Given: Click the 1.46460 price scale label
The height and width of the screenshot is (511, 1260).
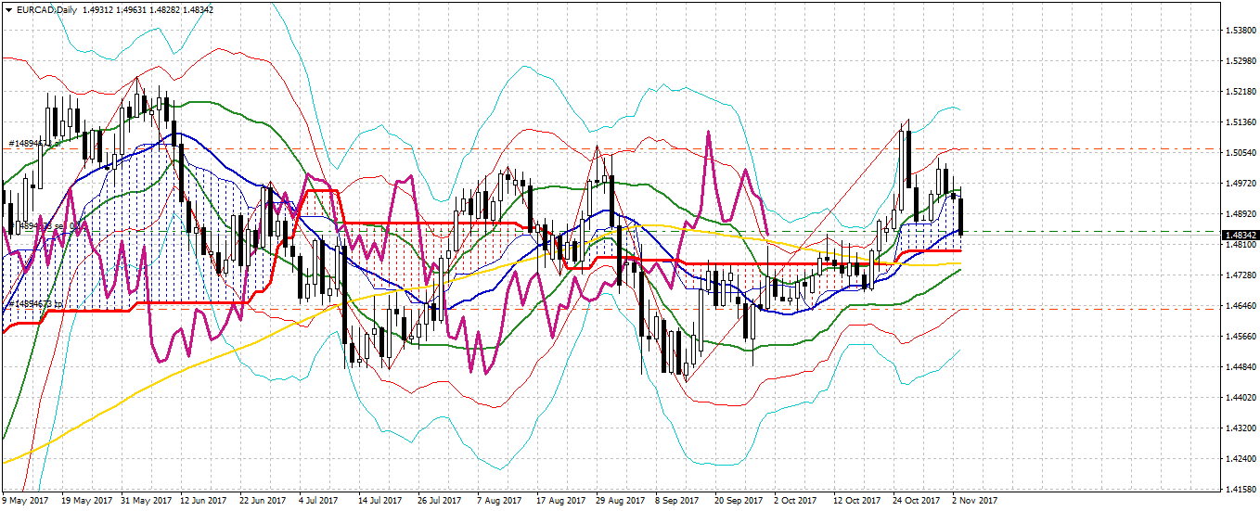Looking at the screenshot, I should 1240,306.
